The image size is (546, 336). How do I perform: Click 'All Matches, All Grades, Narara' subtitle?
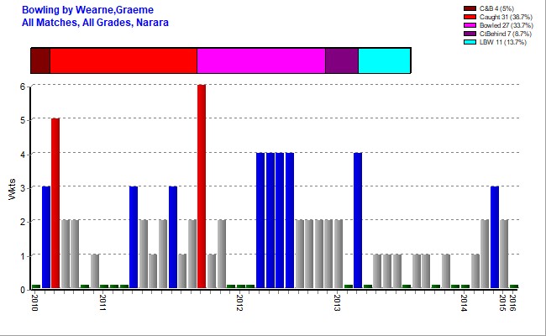coord(95,23)
